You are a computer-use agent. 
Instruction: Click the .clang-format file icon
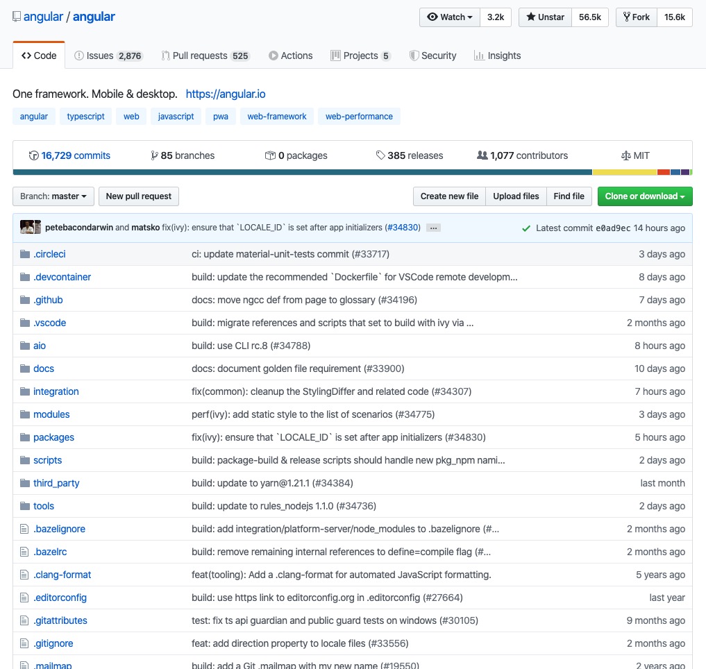[24, 575]
